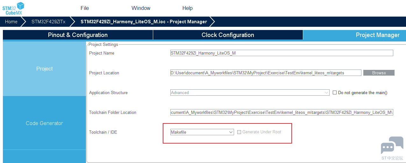Screen dimensions: 406x163
Task: Open the File menu
Action: [x=85, y=8]
